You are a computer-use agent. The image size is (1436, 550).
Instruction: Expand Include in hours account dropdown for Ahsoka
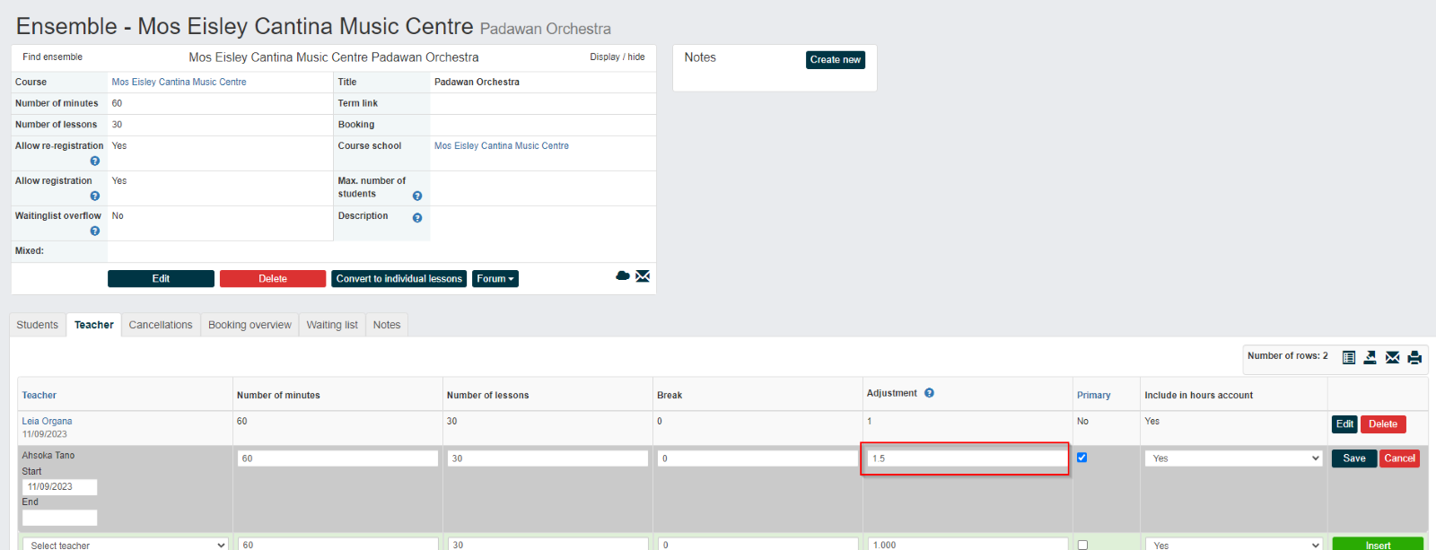(1233, 458)
